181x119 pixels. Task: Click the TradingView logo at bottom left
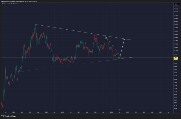point(8,116)
